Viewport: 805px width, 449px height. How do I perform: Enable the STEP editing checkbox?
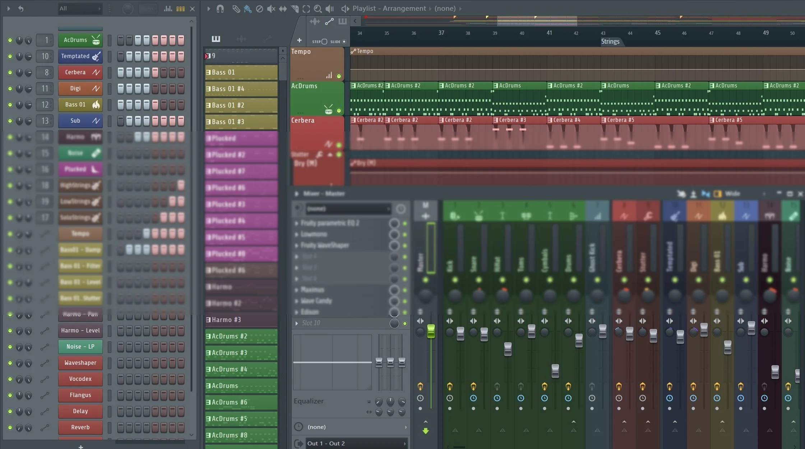324,42
